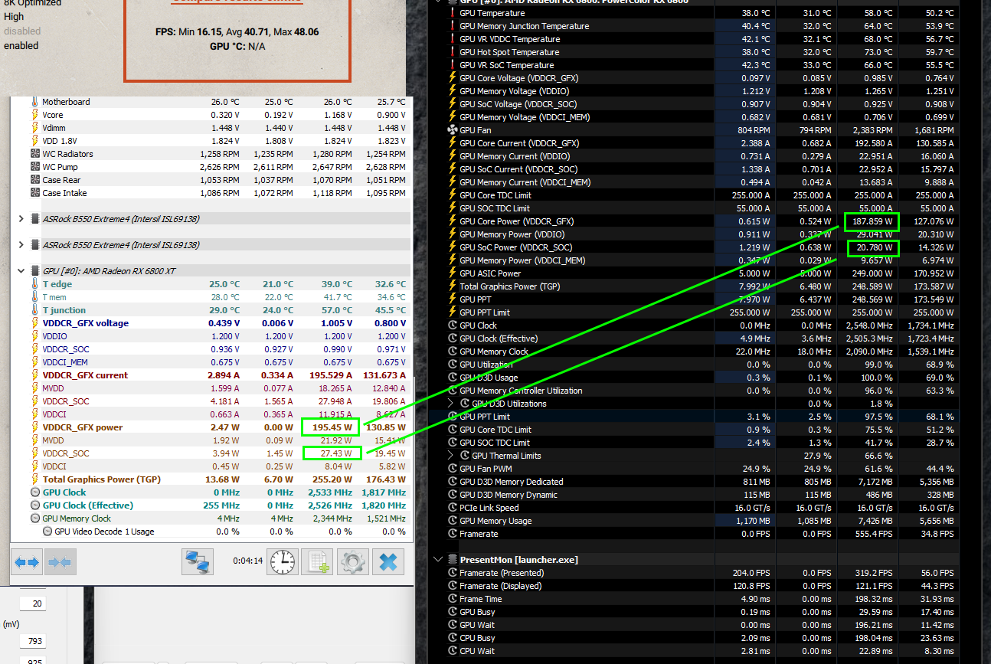Reset the timer using the clock icon

click(282, 562)
